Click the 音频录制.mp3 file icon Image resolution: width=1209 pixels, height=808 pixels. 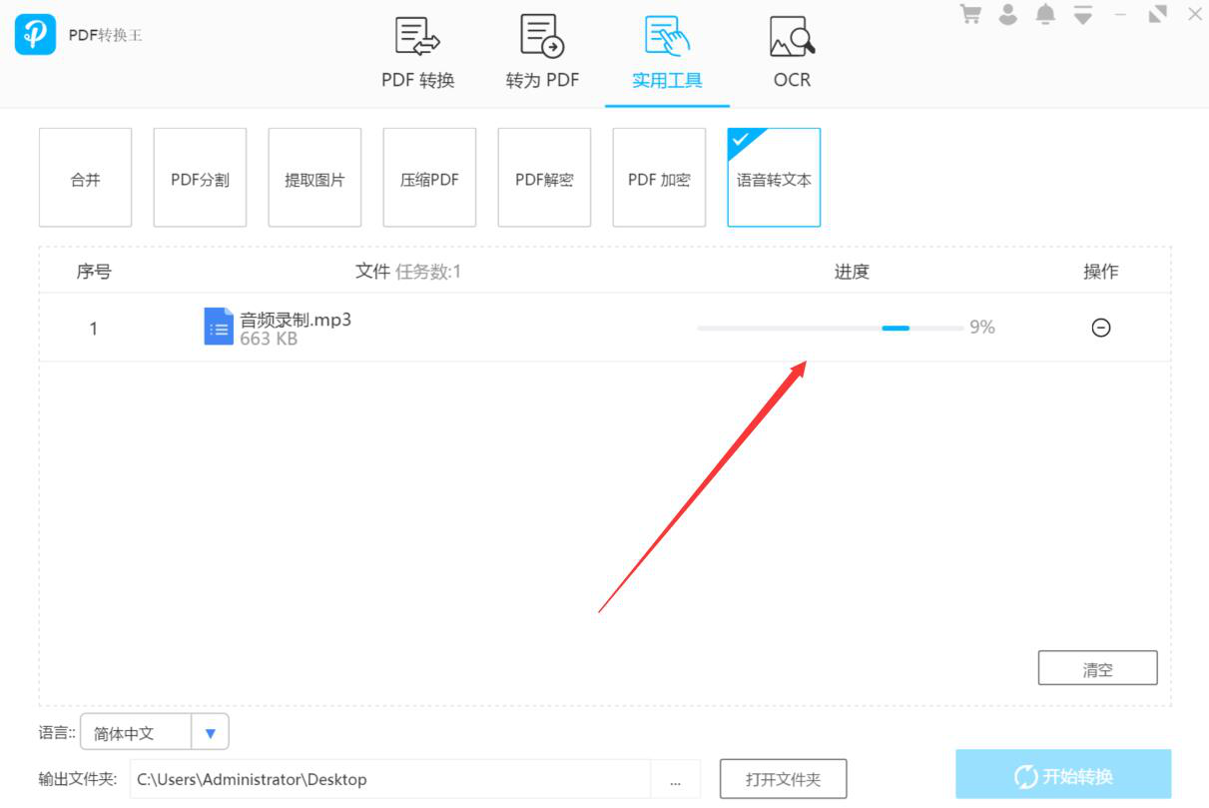coord(219,327)
